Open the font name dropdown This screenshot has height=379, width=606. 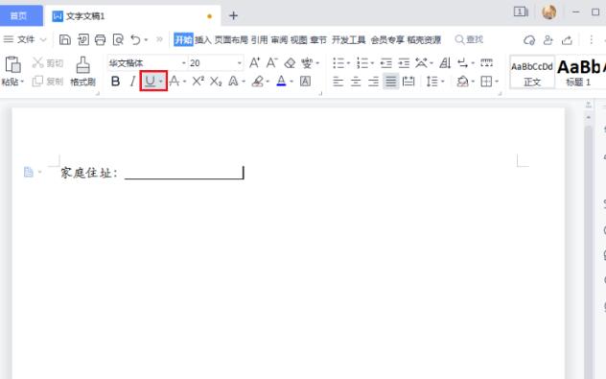pyautogui.click(x=183, y=62)
